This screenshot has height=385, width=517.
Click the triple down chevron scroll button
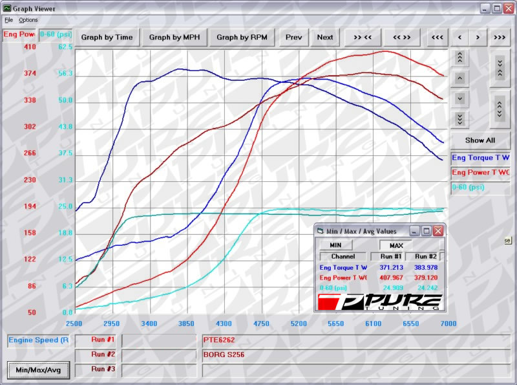[459, 118]
